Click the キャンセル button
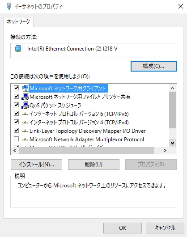This screenshot has width=187, height=237. (165, 228)
